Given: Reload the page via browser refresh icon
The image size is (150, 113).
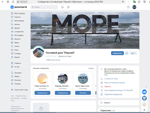Looking at the screenshot, I should (x=13, y=2).
